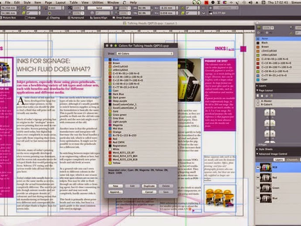Select White in the Colors dialog list
Viewport: 301px width, 226px height.
coord(141,149)
